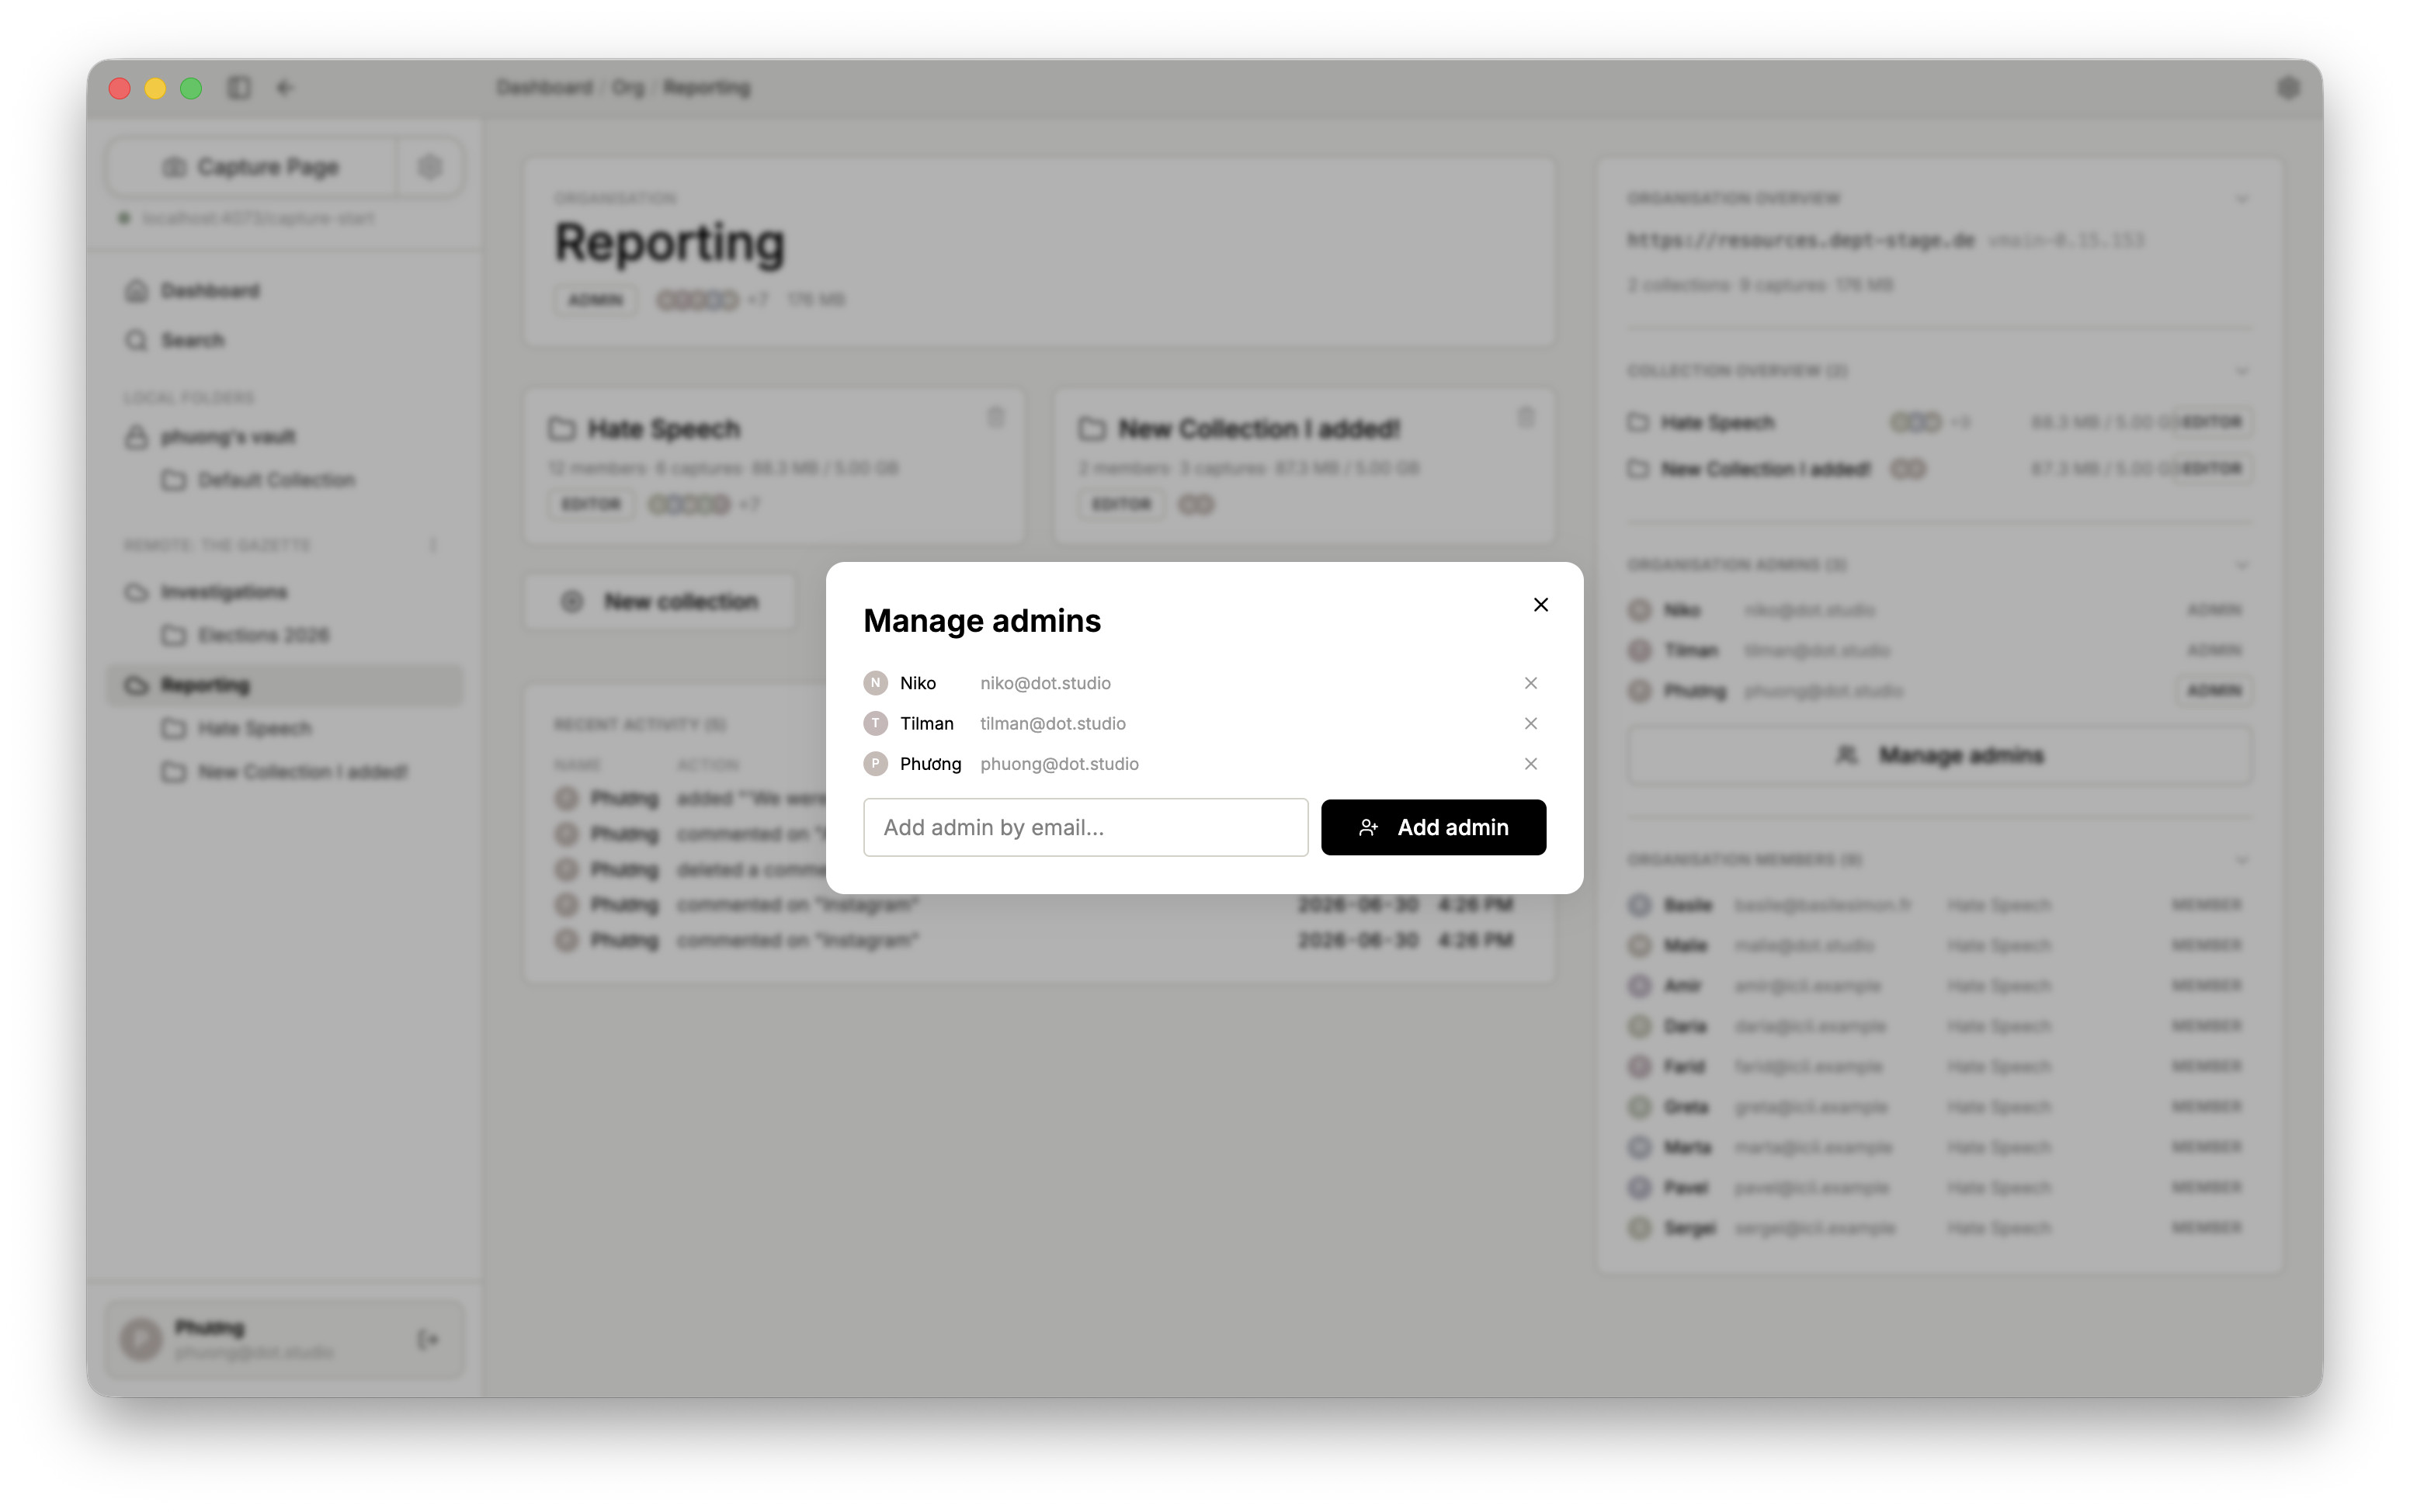Open the Hate Speech collection card
This screenshot has height=1512, width=2410.
(x=775, y=466)
